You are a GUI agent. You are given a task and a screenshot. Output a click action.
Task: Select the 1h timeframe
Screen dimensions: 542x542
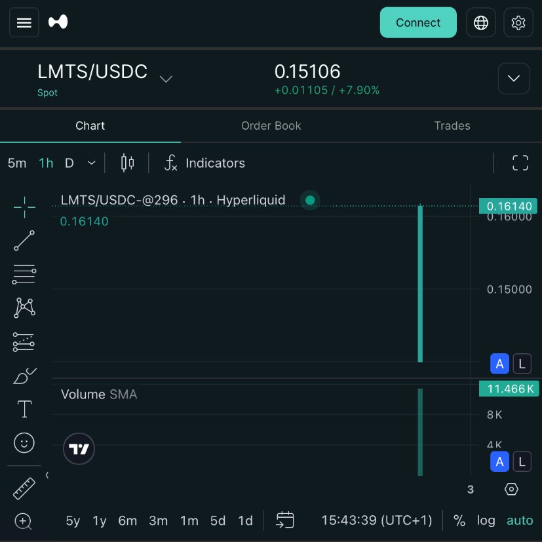(46, 163)
